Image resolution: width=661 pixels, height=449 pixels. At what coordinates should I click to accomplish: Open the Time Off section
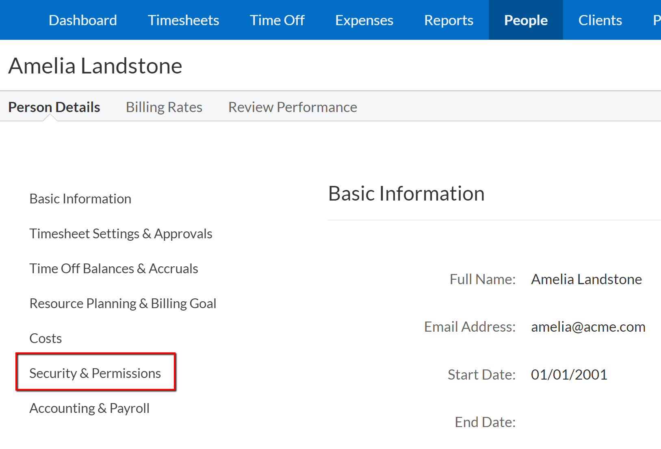[x=277, y=20]
